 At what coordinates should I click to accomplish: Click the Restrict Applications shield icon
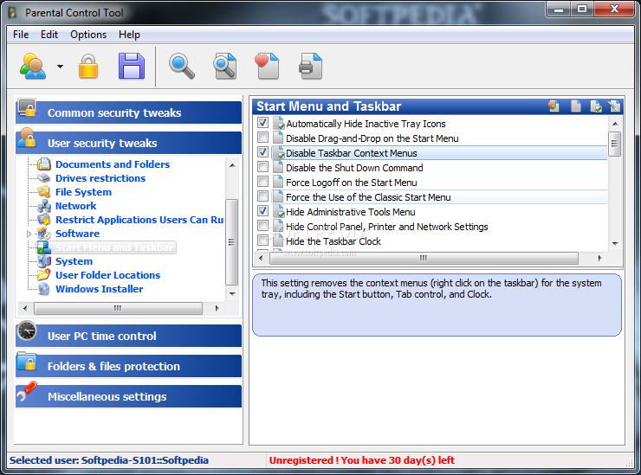point(43,220)
